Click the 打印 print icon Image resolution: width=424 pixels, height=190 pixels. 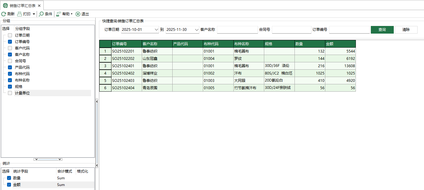[19, 14]
